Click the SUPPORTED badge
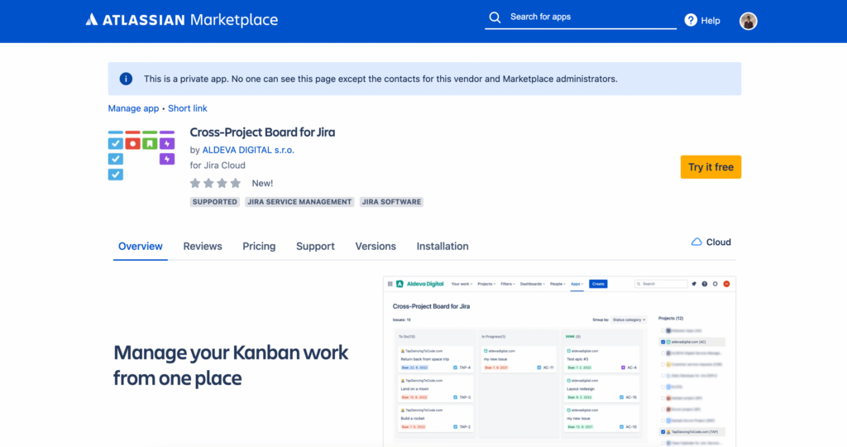 pyautogui.click(x=214, y=202)
